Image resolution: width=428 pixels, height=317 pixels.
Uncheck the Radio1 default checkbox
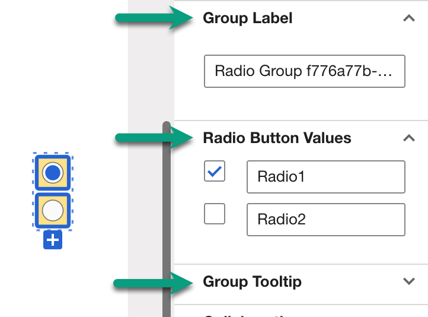[x=215, y=172]
